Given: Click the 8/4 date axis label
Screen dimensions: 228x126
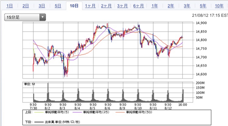Looking at the screenshot, I should 77,108.
